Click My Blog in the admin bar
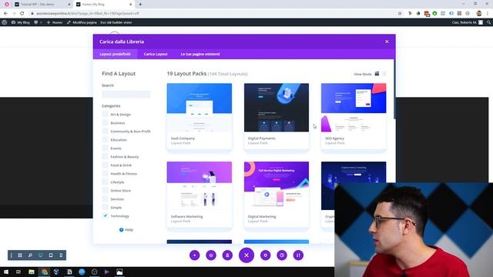The height and width of the screenshot is (277, 493). [21, 22]
